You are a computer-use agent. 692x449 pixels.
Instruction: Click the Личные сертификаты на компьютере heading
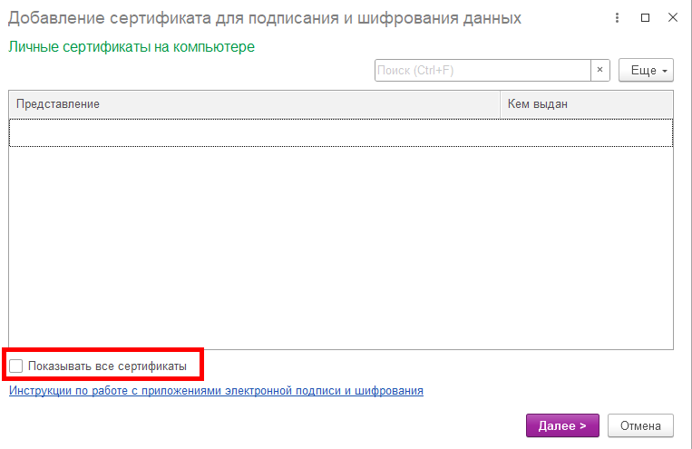point(132,46)
